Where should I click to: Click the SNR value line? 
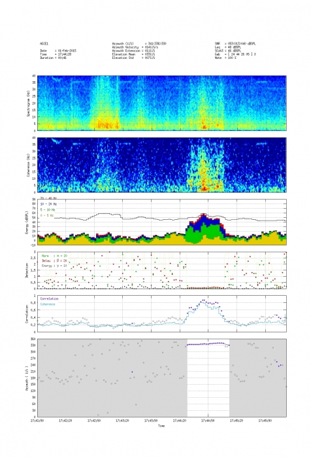pyautogui.click(x=235, y=44)
